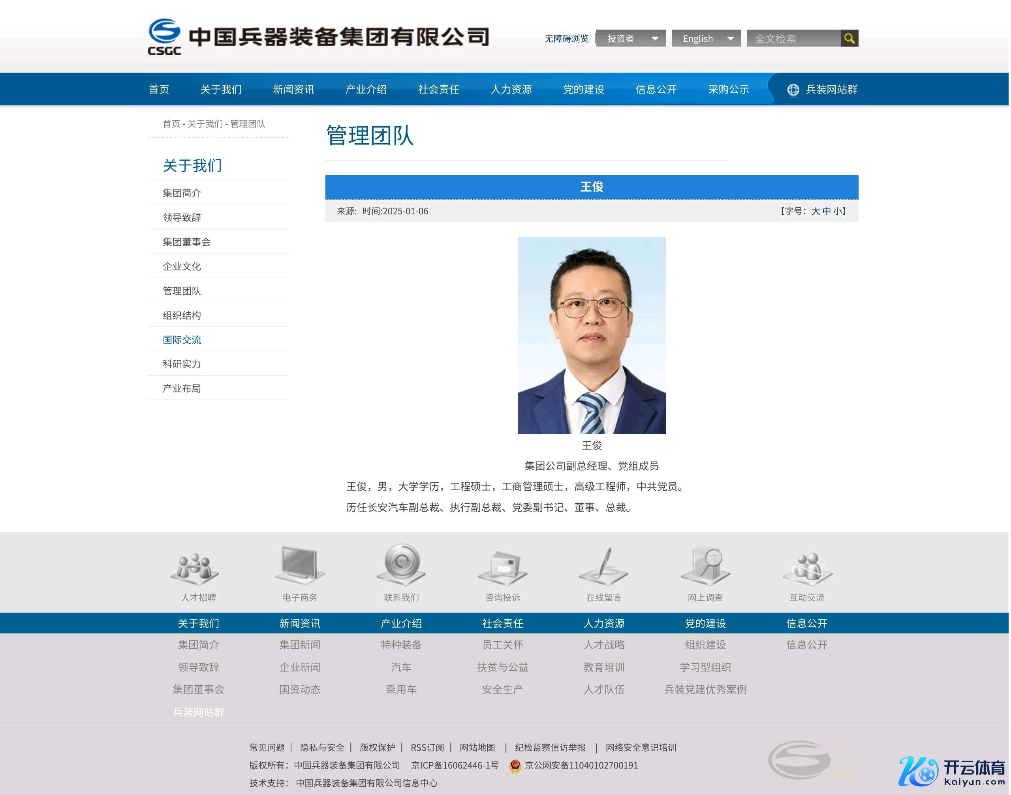Click the yellow magnifier search icon

click(851, 38)
